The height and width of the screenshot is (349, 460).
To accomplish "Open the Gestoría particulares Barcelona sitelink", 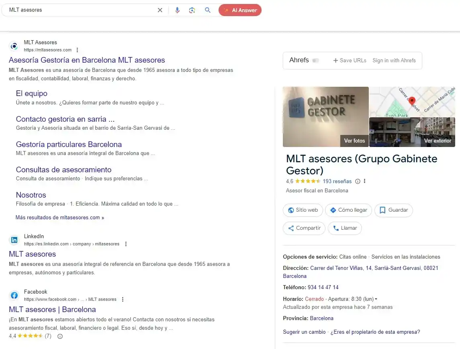I will (69, 144).
